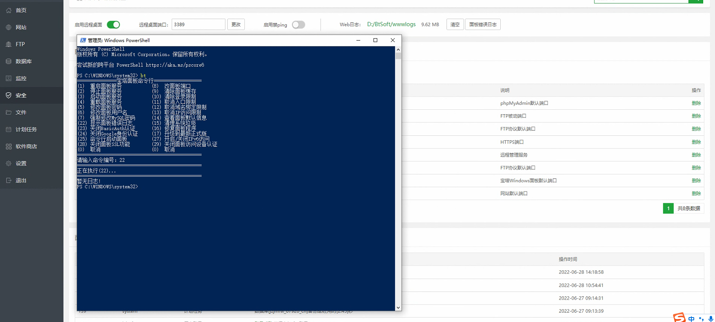This screenshot has height=322, width=715.
Task: Click PowerShell scrollbar up arrow
Action: [x=398, y=50]
